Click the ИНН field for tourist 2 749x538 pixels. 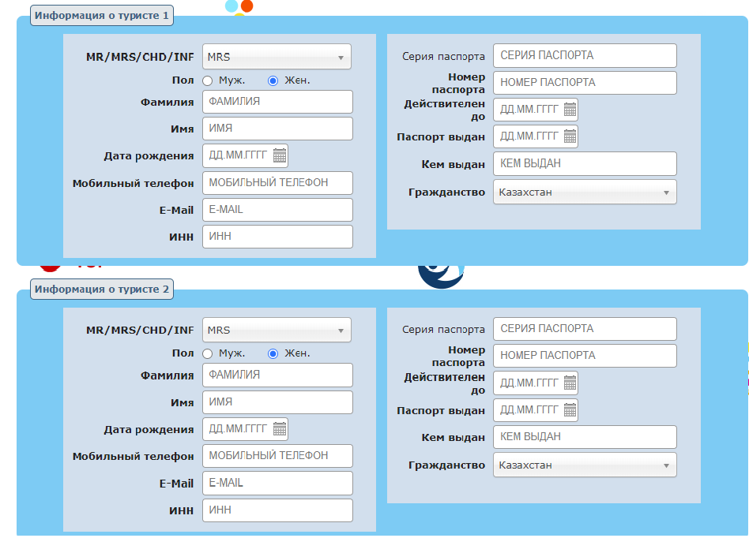277,510
